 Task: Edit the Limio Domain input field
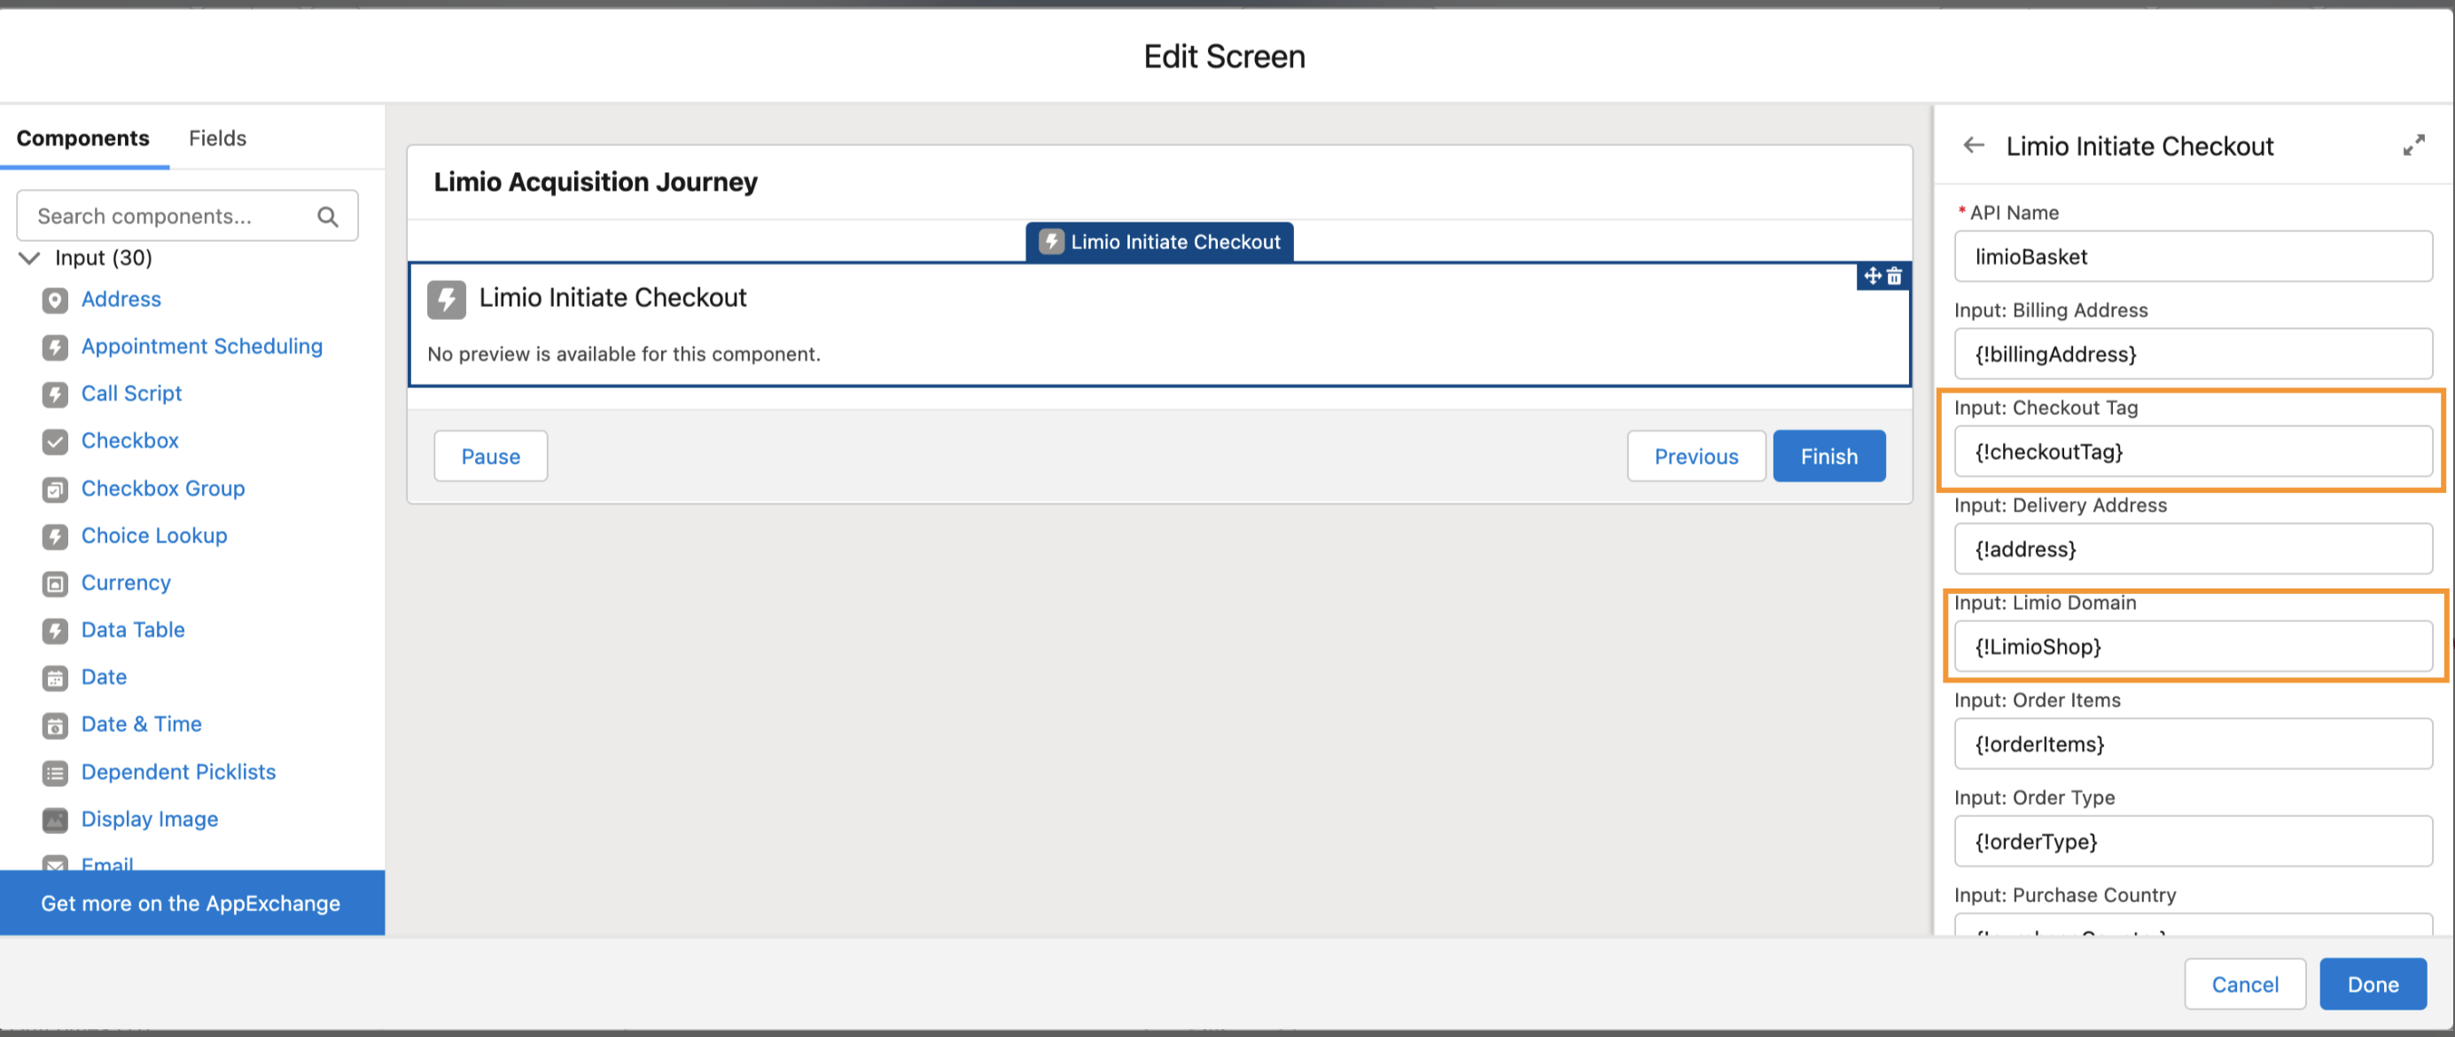point(2193,646)
